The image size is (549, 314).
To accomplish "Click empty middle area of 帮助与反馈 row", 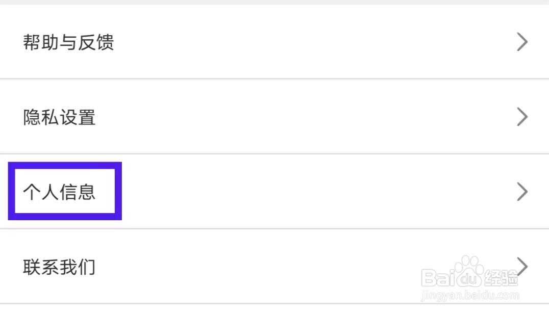I will pos(306,42).
